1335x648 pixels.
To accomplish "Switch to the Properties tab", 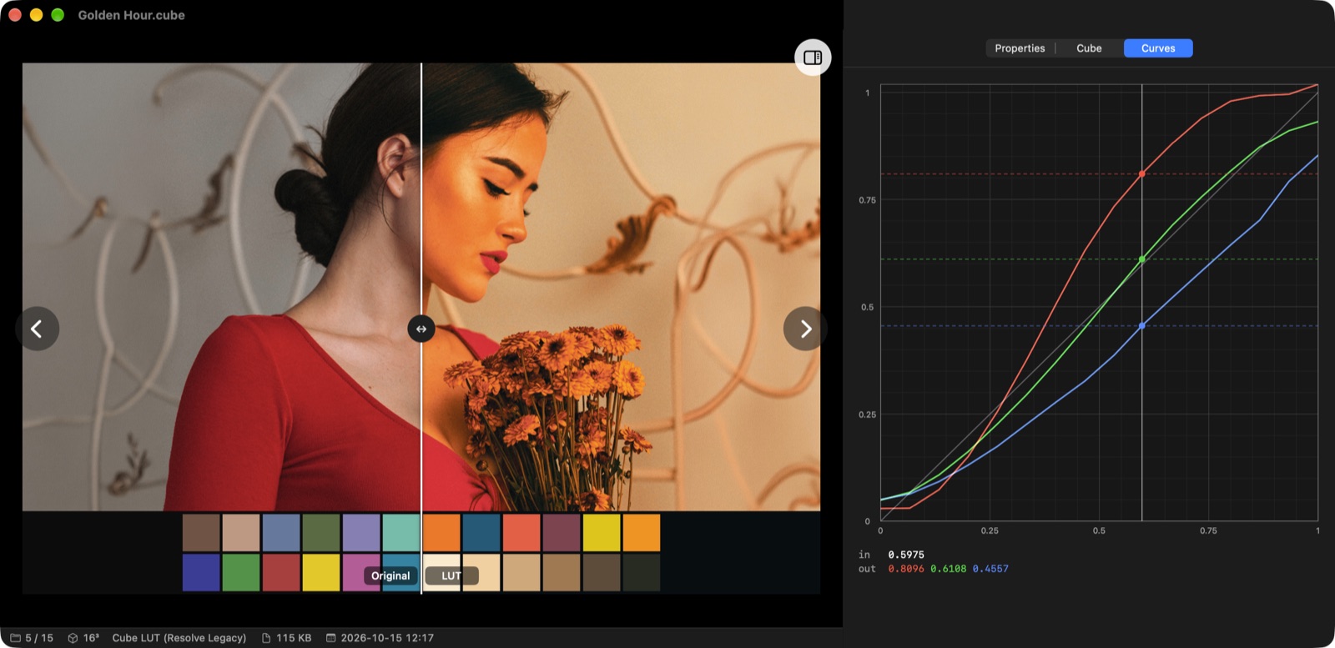I will point(1020,48).
